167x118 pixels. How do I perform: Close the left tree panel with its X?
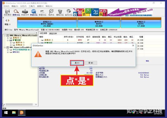[x=36, y=33]
